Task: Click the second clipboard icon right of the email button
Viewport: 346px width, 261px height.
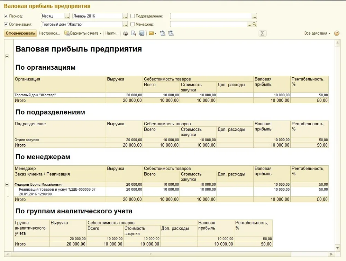Action: [171, 33]
